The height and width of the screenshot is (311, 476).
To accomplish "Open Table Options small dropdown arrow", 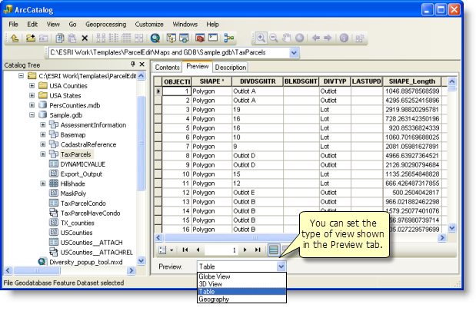I will coord(171,250).
